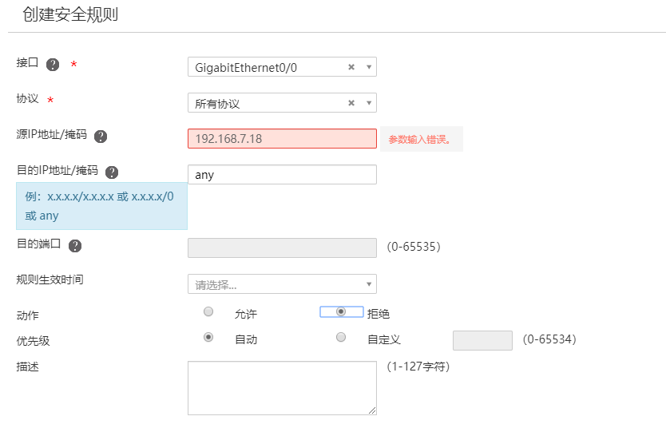This screenshot has width=666, height=428.
Task: Click the help icon beside 目的IP地址/掩码
Action: 112,172
